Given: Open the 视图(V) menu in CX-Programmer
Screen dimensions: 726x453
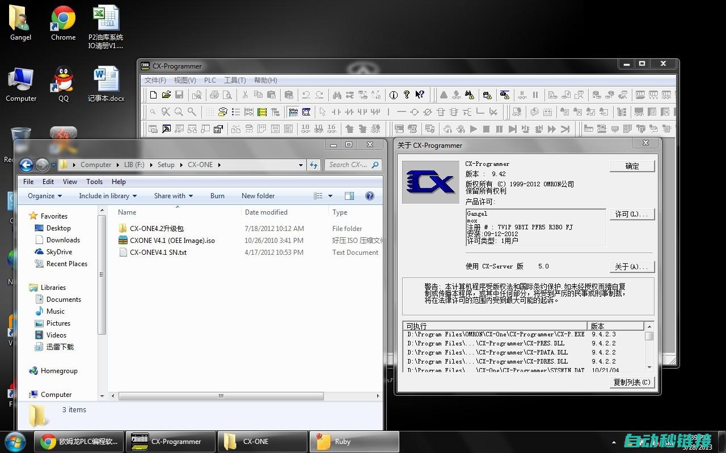Looking at the screenshot, I should pos(185,80).
